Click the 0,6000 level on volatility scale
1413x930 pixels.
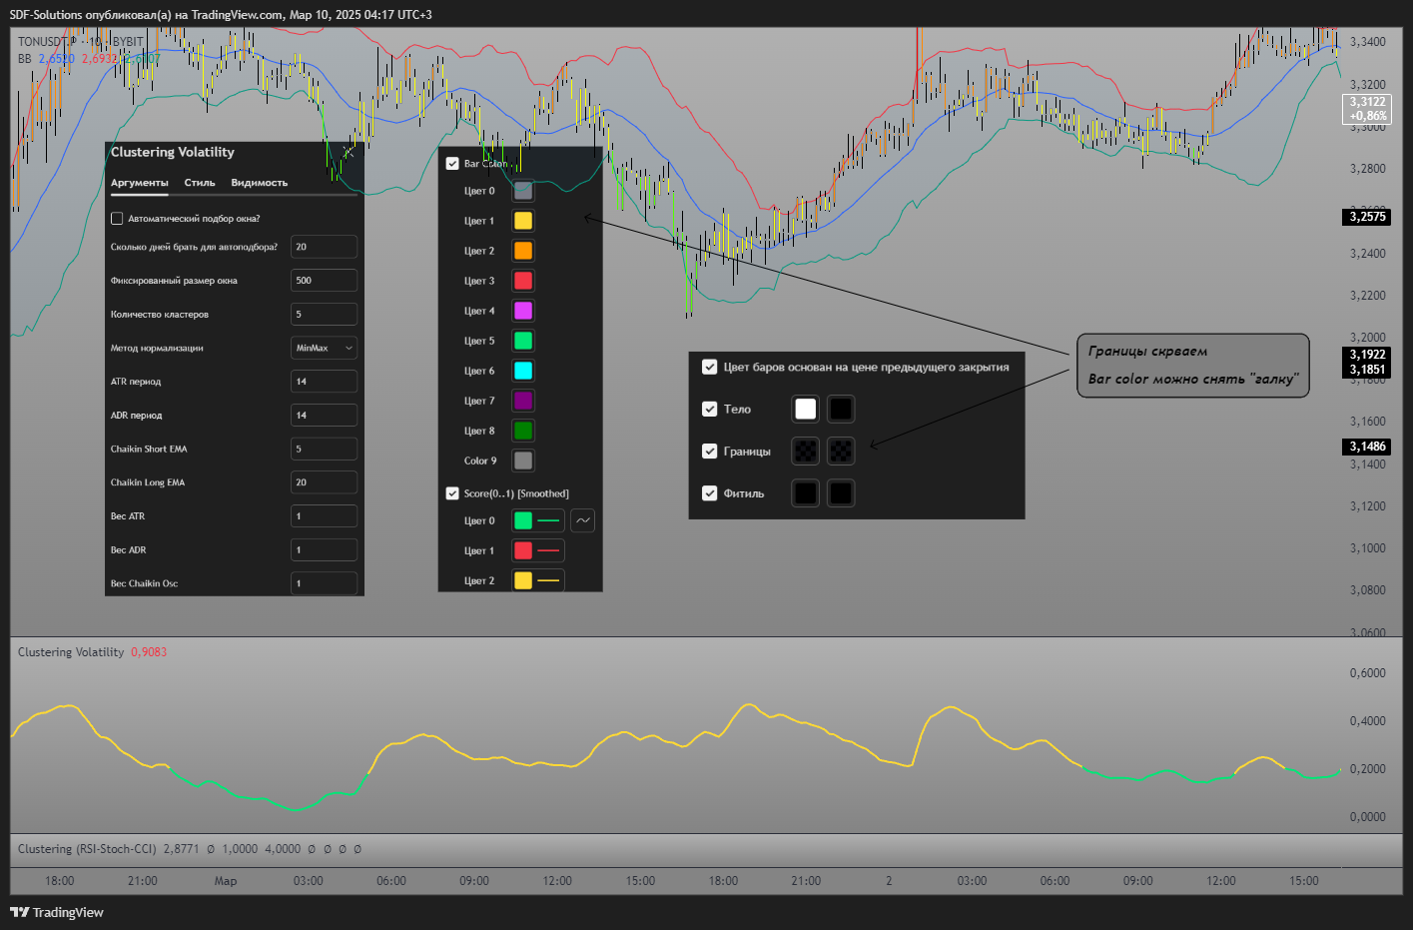[x=1367, y=673]
